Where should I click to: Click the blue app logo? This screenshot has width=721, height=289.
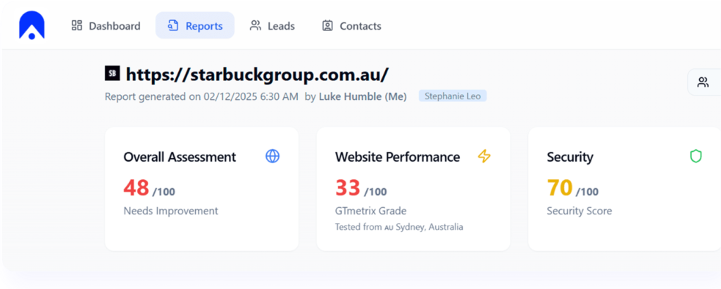pyautogui.click(x=32, y=25)
